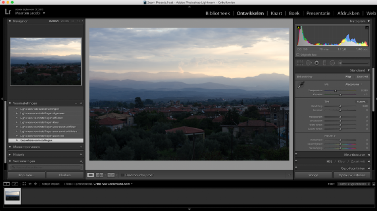The height and width of the screenshot is (211, 377).
Task: Enable Elektronische proef checkbox
Action: 122,175
